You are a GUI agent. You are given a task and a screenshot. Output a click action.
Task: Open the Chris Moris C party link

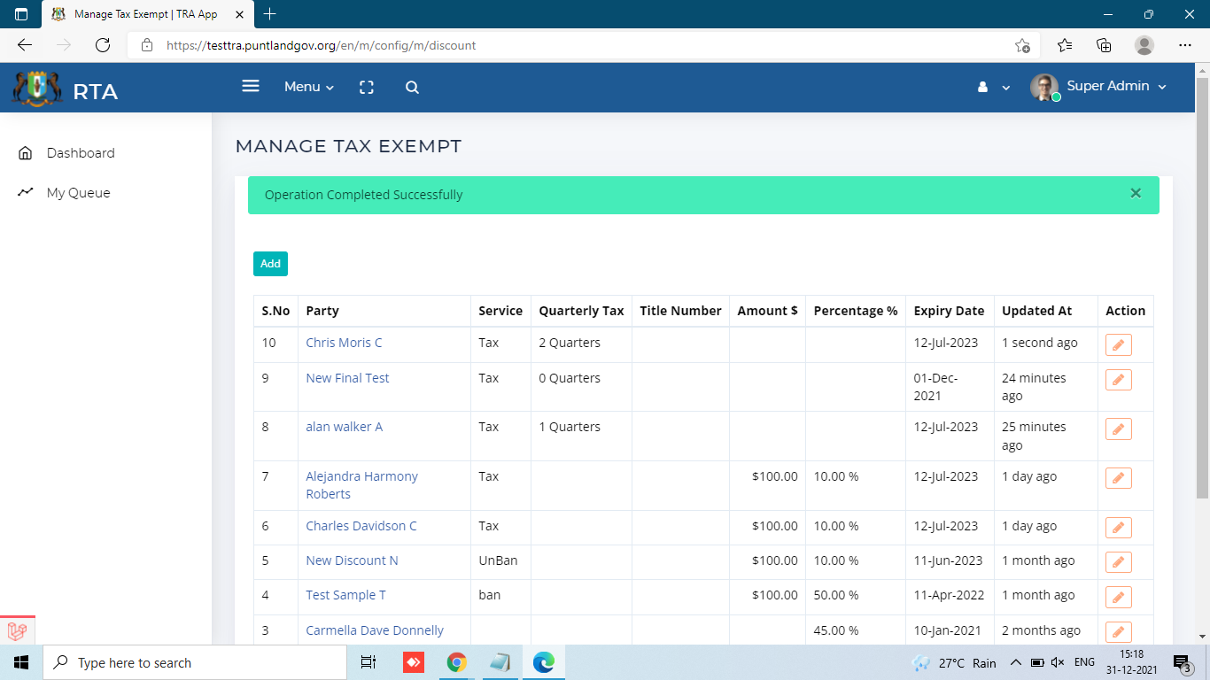click(x=344, y=343)
